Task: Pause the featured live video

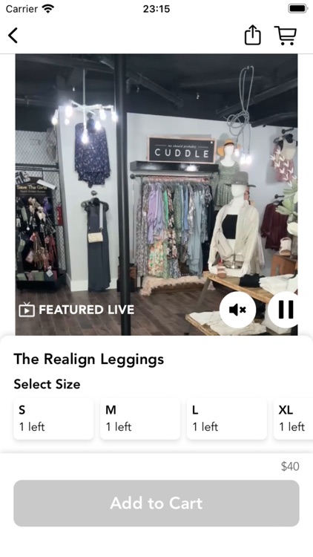Action: coord(284,310)
